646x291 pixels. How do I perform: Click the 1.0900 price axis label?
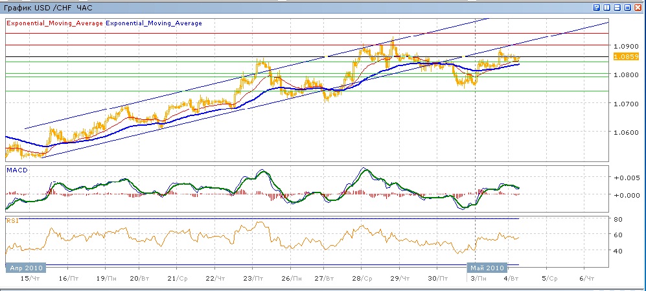coord(625,47)
